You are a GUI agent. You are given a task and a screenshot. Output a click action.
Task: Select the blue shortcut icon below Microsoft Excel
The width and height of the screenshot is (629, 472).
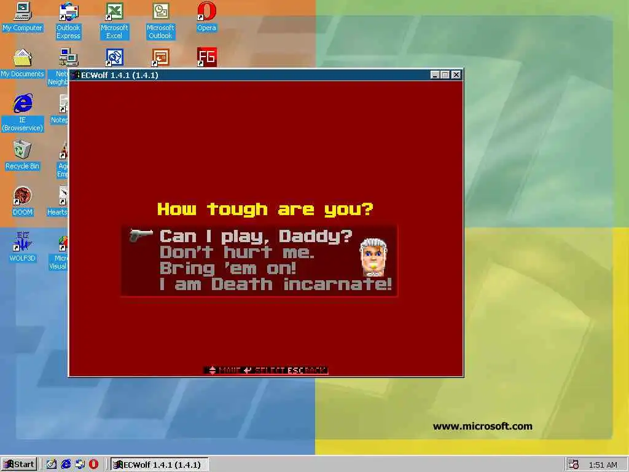[114, 57]
